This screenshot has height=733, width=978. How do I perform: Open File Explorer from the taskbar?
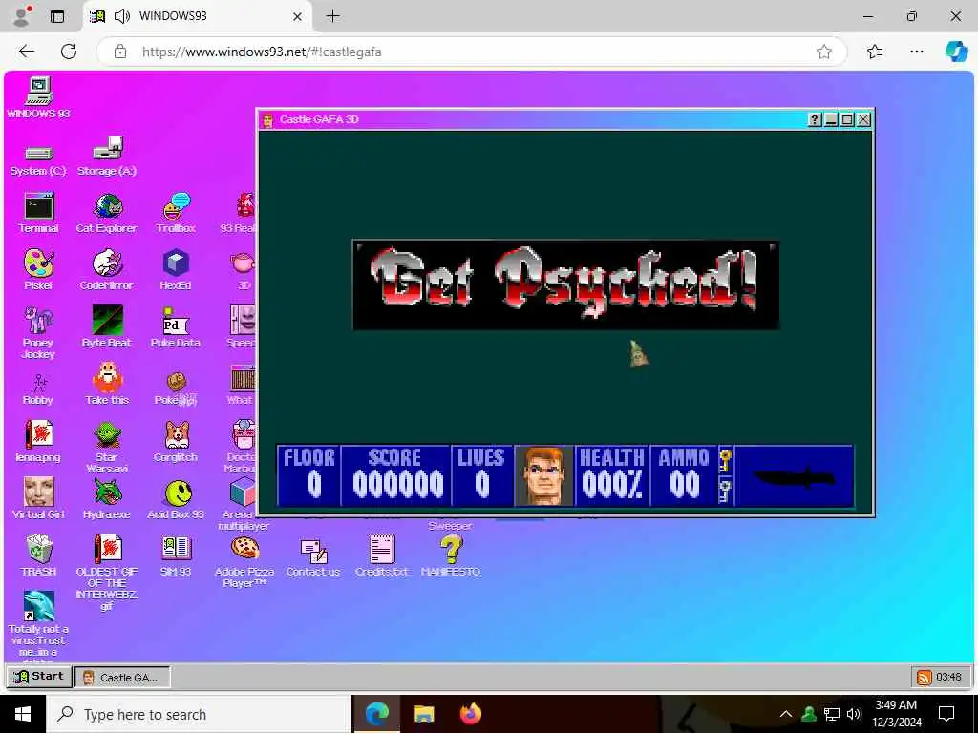tap(423, 714)
